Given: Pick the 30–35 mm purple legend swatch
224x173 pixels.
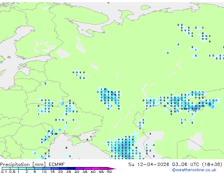Looking at the screenshot, I should click(x=79, y=168).
